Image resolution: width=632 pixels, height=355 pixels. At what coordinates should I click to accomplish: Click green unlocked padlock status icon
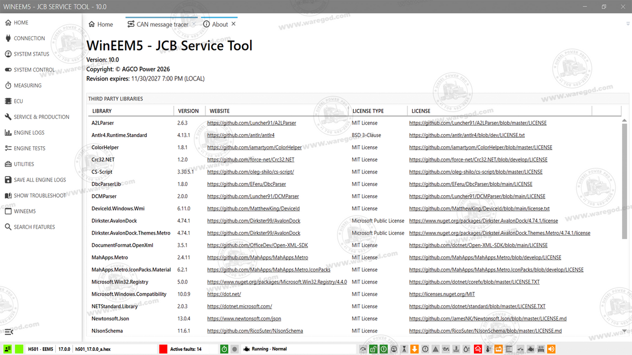coord(373,349)
